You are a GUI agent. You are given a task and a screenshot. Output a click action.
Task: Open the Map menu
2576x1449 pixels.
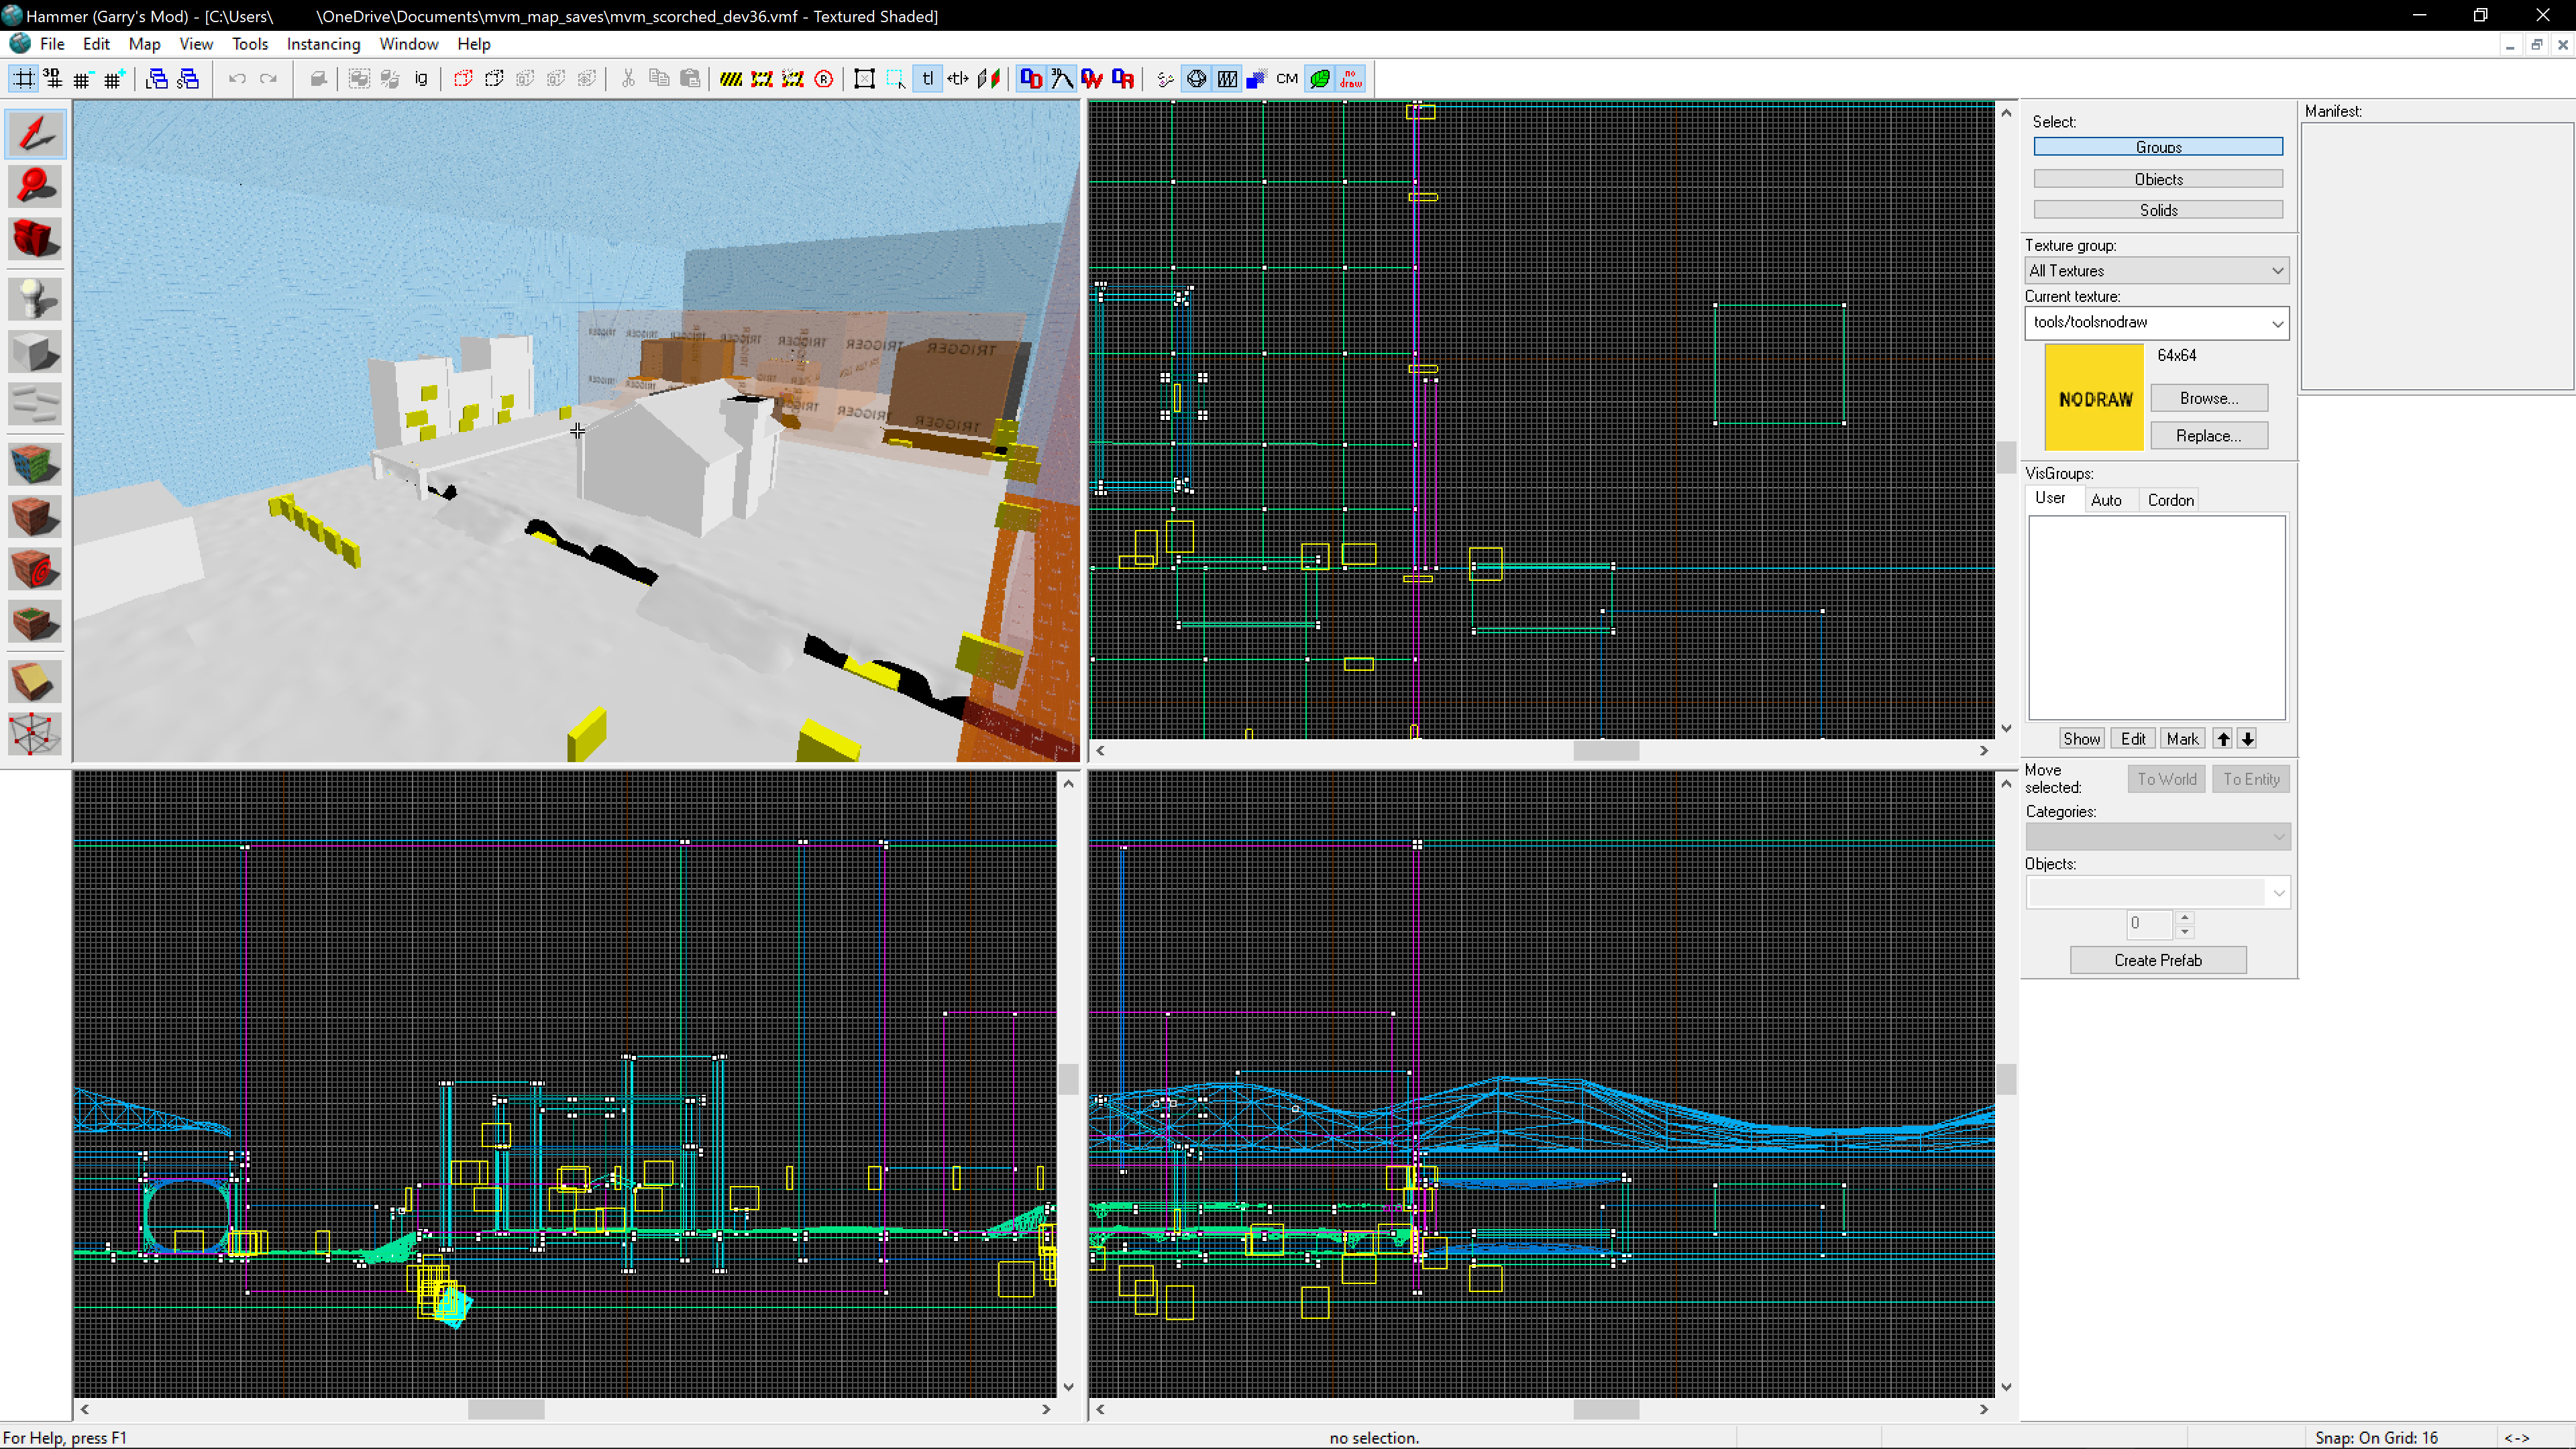(x=144, y=44)
